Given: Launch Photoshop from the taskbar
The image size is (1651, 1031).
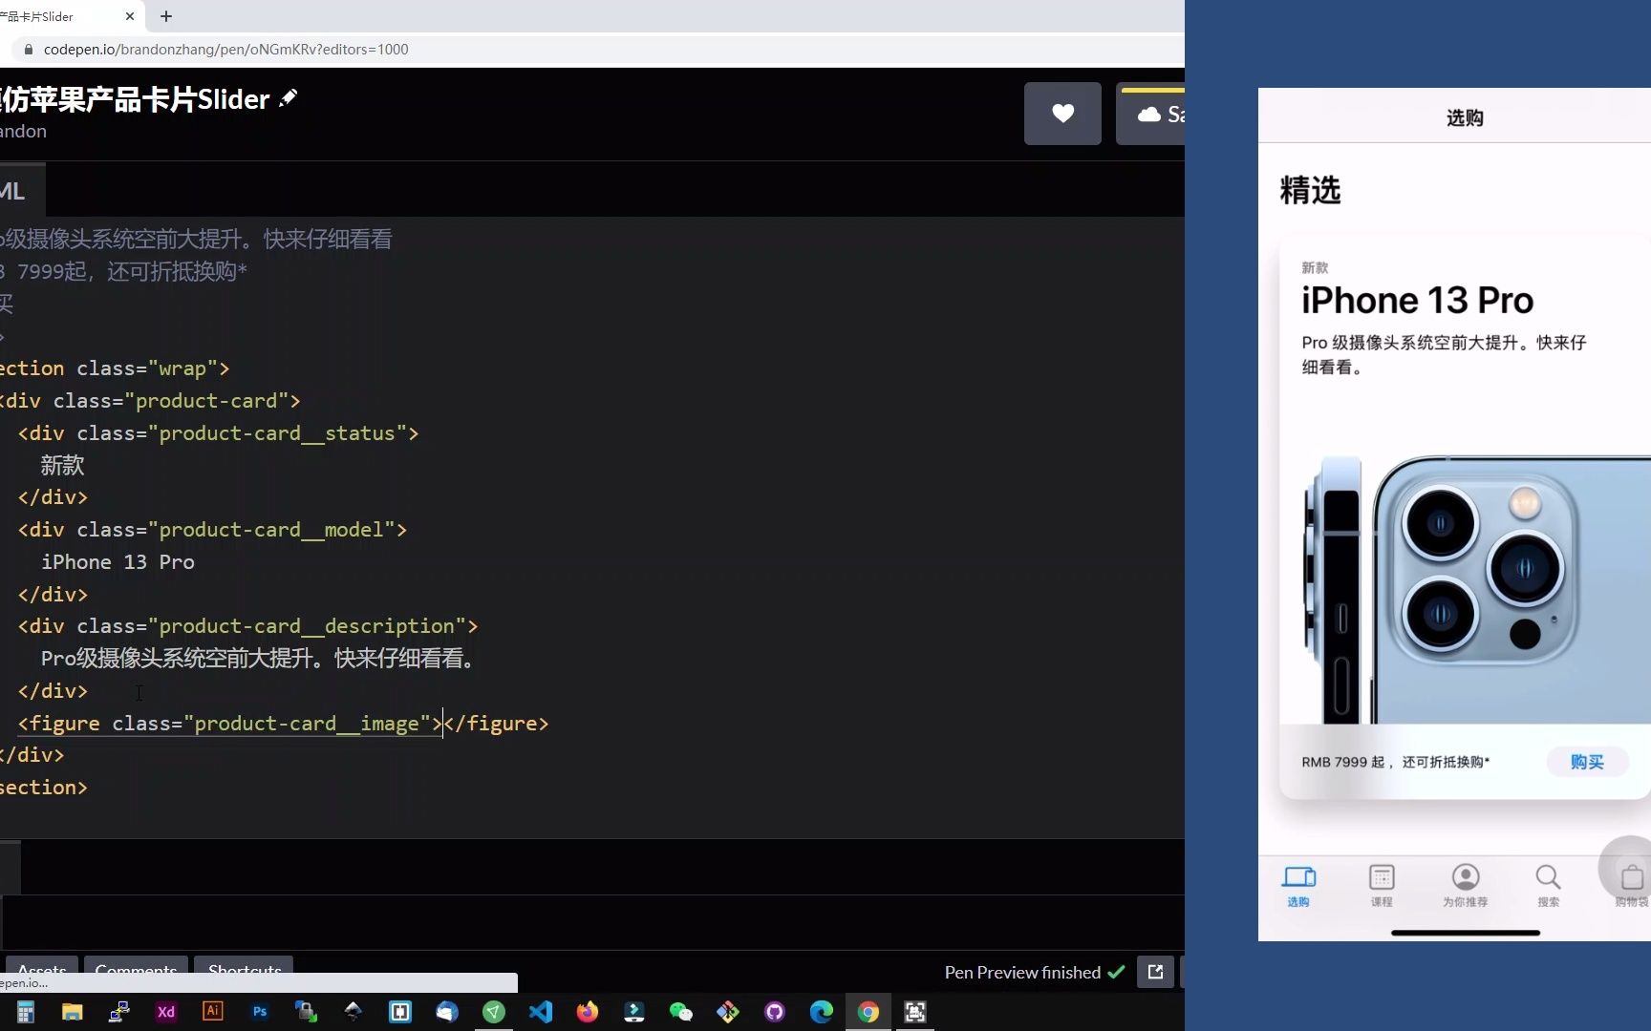Looking at the screenshot, I should pyautogui.click(x=259, y=1011).
